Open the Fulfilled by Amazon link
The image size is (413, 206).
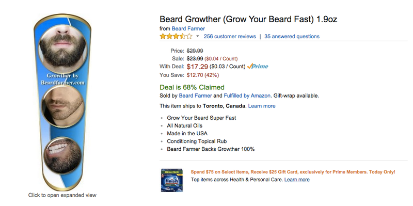click(x=247, y=96)
